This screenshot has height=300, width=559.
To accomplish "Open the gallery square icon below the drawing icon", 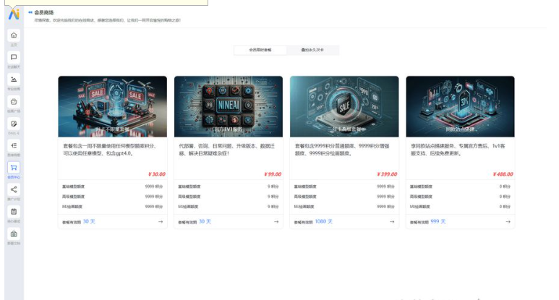I will (14, 101).
